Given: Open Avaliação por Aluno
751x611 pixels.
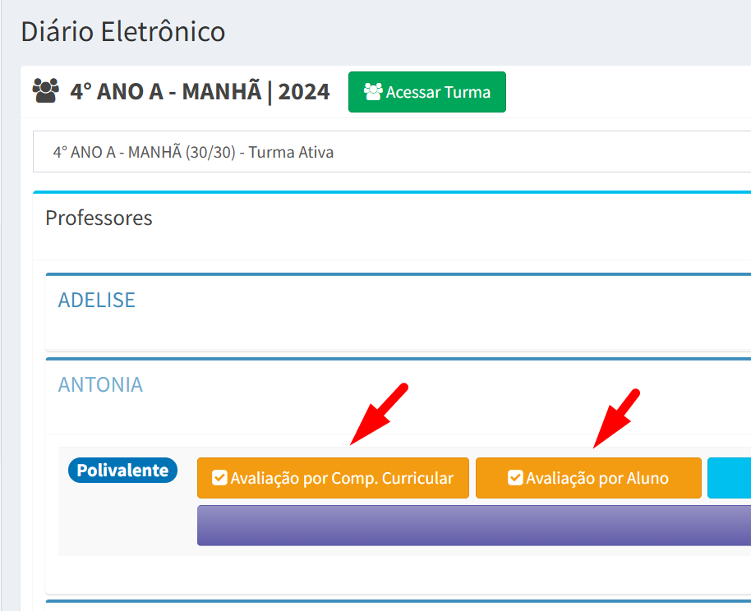Looking at the screenshot, I should tap(588, 478).
